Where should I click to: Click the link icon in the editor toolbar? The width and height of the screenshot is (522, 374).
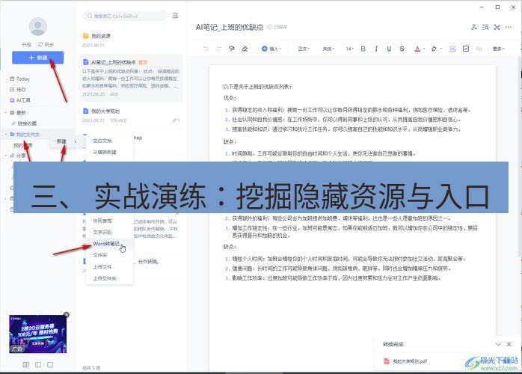(479, 49)
